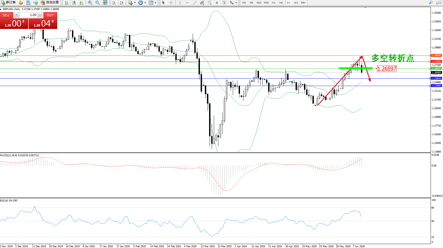This screenshot has width=443, height=248.
Task: Click the New Order (新订单) button
Action: (8, 3)
